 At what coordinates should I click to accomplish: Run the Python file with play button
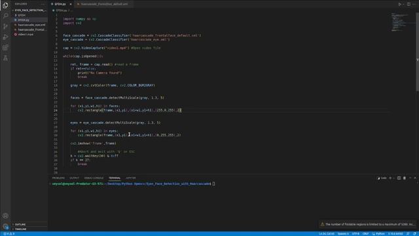(400, 4)
